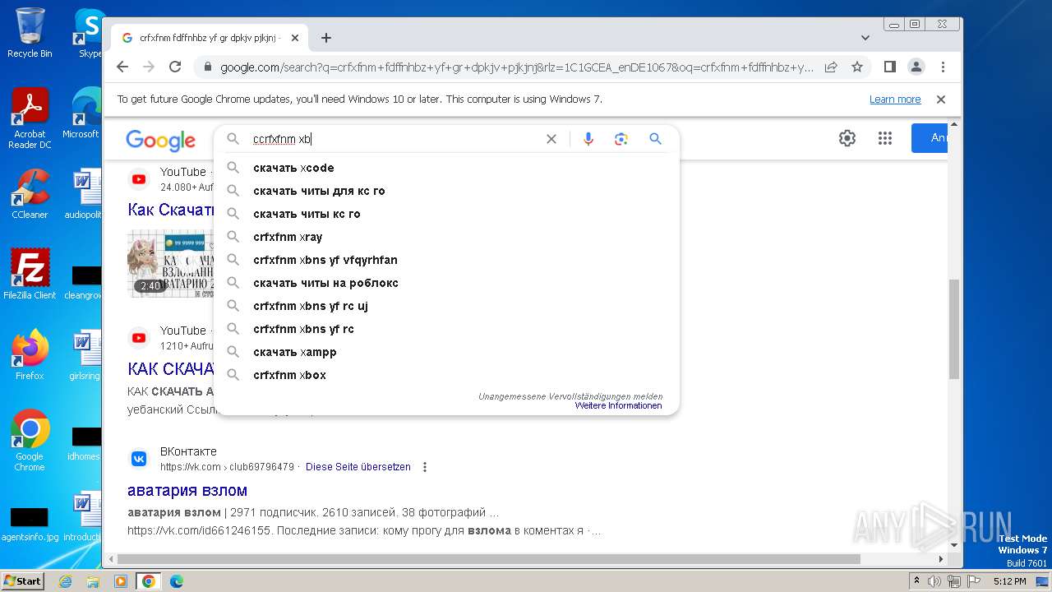
Task: Go to the Google logo homepage
Action: [161, 140]
